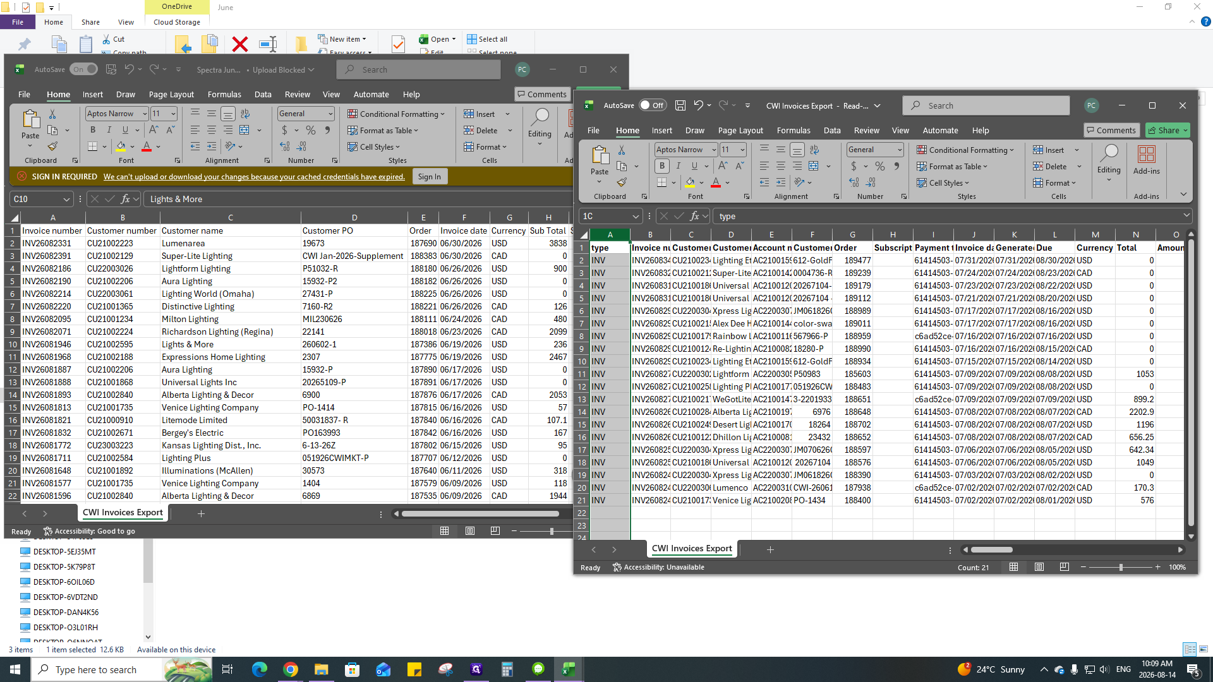This screenshot has height=682, width=1213.
Task: Switch CWI Invoices window to Page Break Preview
Action: point(1065,567)
